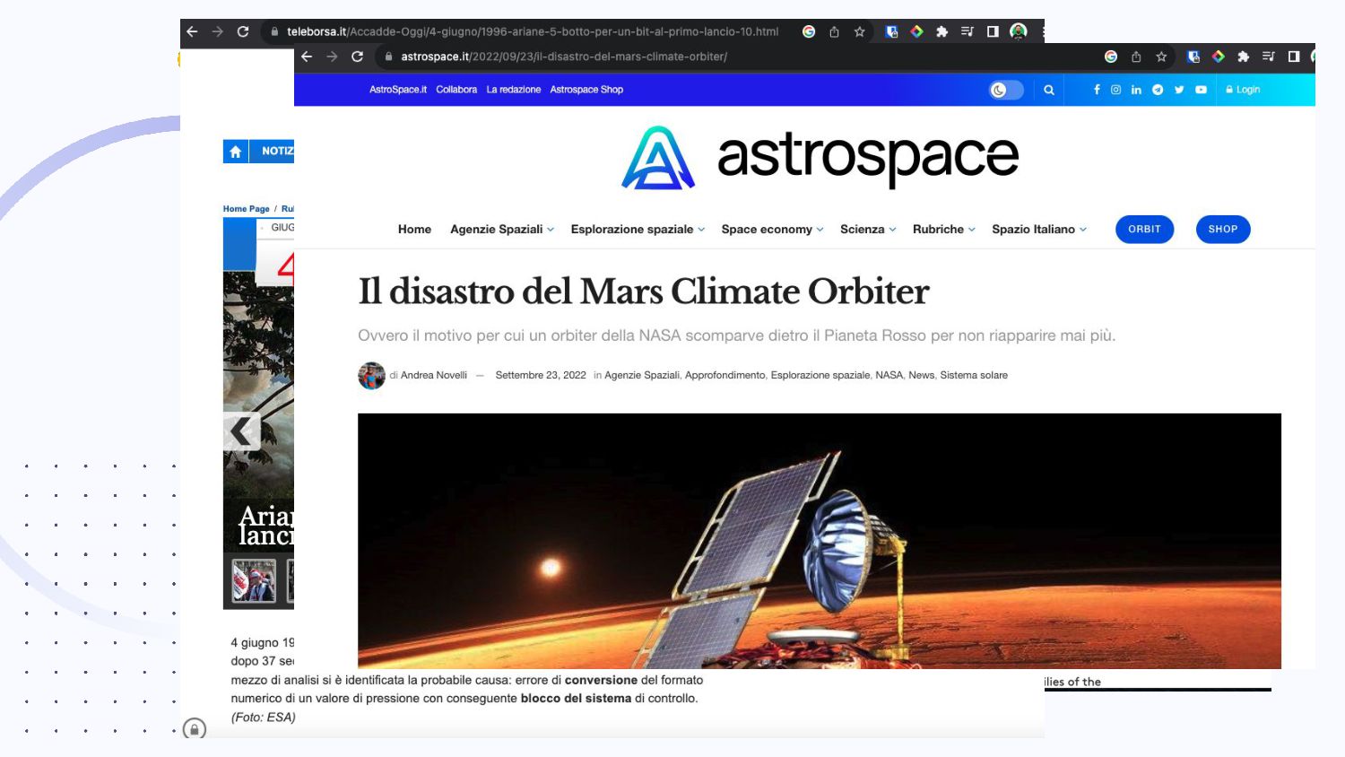
Task: Share the teleborsa page via share icon
Action: pyautogui.click(x=834, y=31)
